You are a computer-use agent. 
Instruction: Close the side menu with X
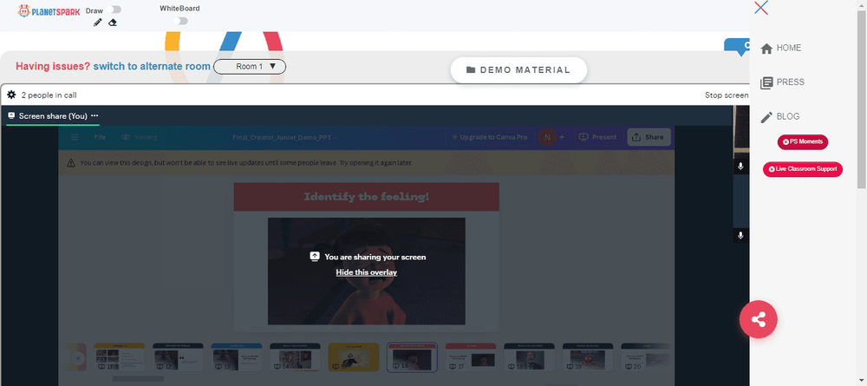pos(761,8)
